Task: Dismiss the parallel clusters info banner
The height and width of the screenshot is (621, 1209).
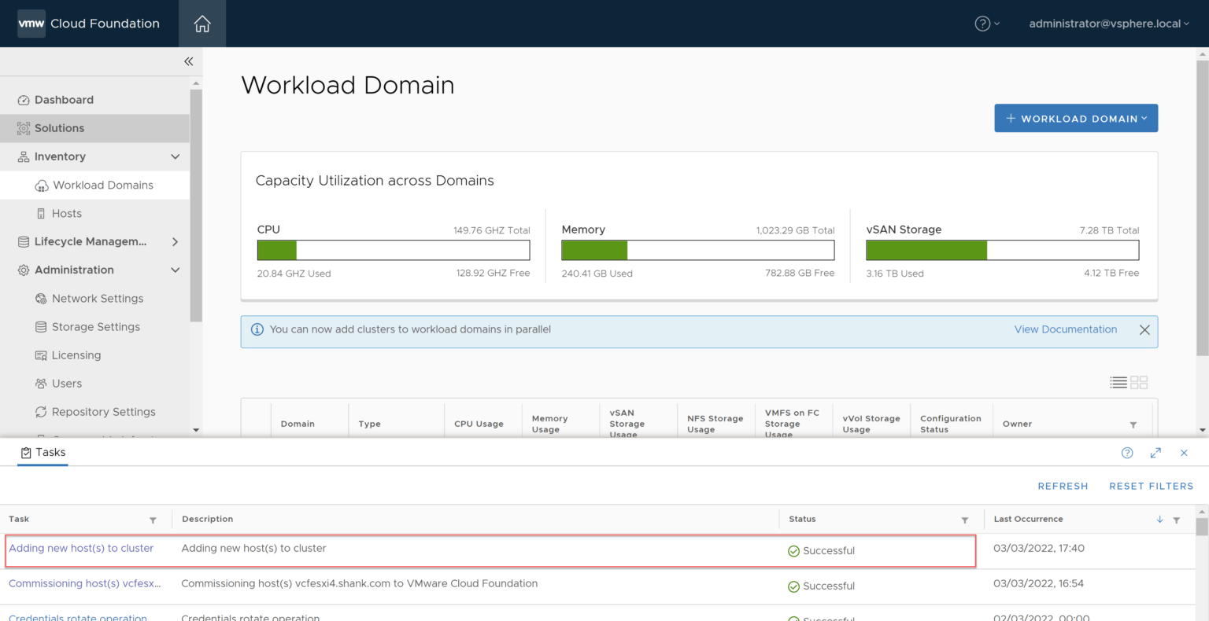Action: [1144, 330]
